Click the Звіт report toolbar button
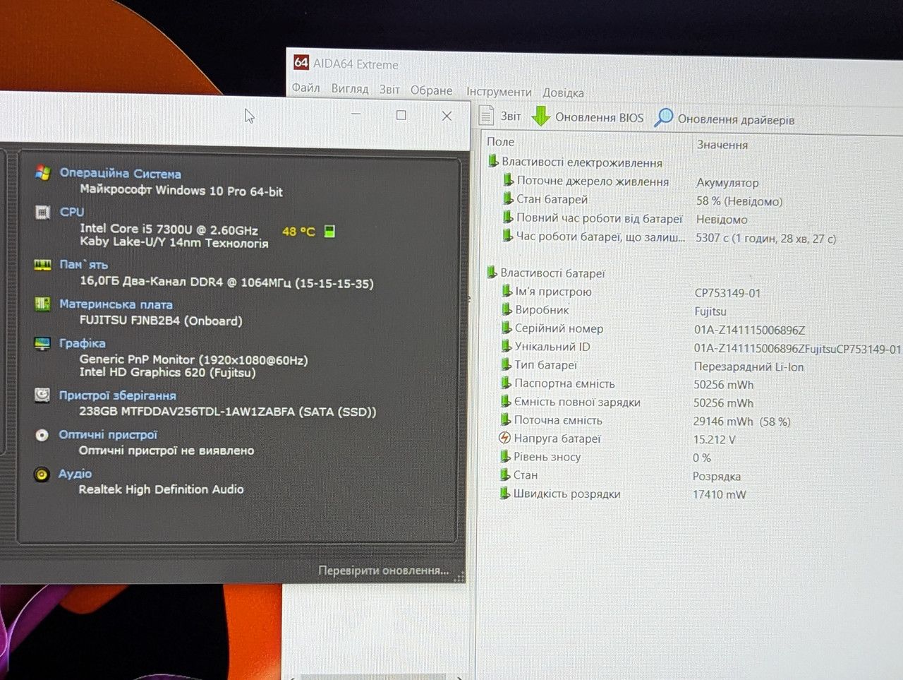Screen dimensions: 903x680 [500, 116]
